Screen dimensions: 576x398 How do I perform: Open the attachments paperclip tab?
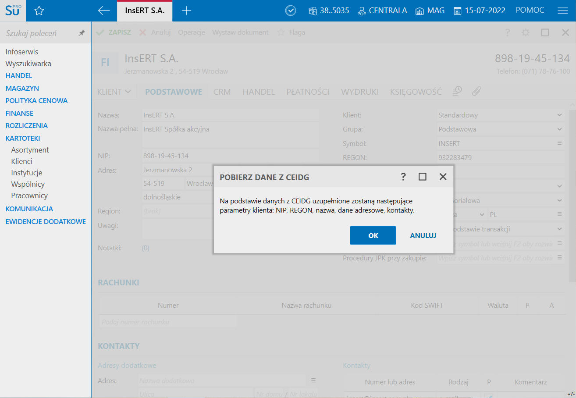476,91
